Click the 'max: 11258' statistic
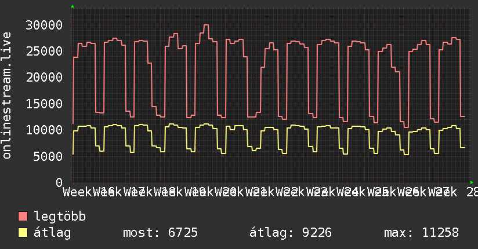The height and width of the screenshot is (249, 478). pos(421,233)
